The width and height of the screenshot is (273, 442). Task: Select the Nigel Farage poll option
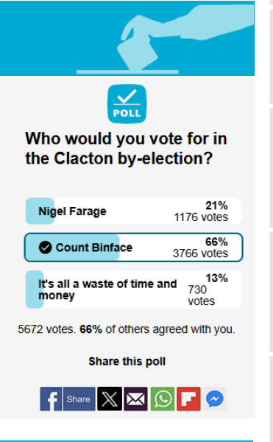pyautogui.click(x=133, y=211)
